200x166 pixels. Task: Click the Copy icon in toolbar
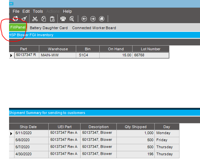coord(44,19)
